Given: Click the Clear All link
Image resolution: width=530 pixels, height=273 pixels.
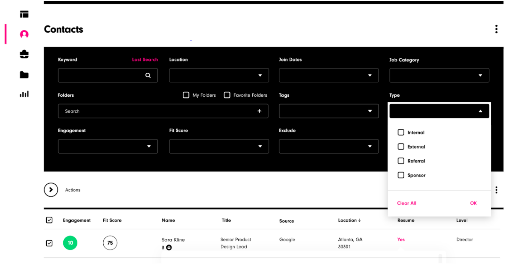Looking at the screenshot, I should [406, 203].
